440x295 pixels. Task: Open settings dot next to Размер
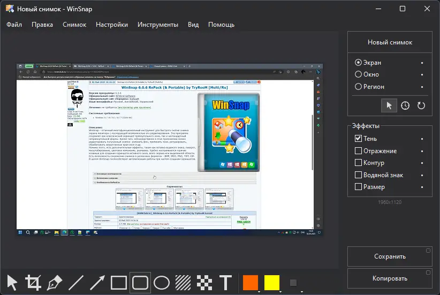click(422, 187)
